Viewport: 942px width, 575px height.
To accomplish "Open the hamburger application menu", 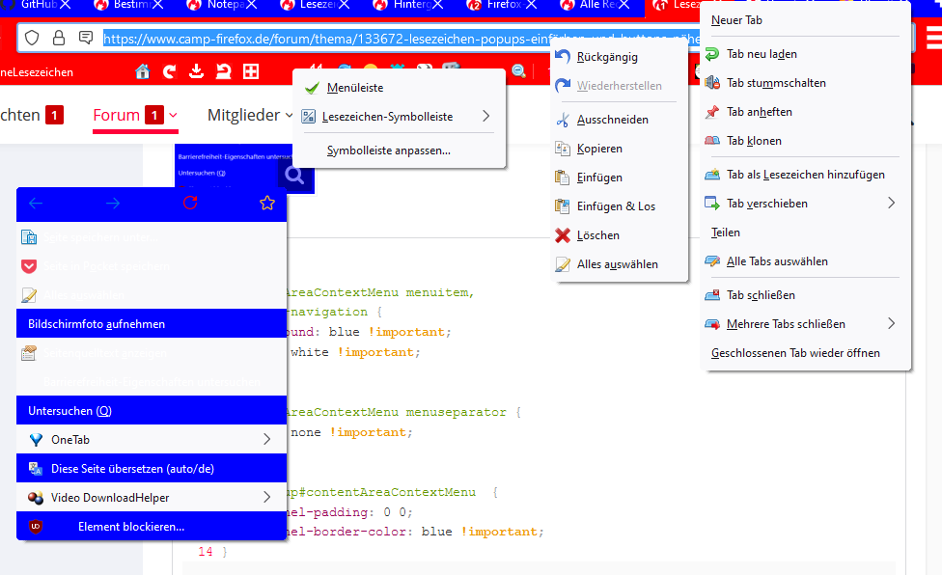I will pyautogui.click(x=934, y=39).
